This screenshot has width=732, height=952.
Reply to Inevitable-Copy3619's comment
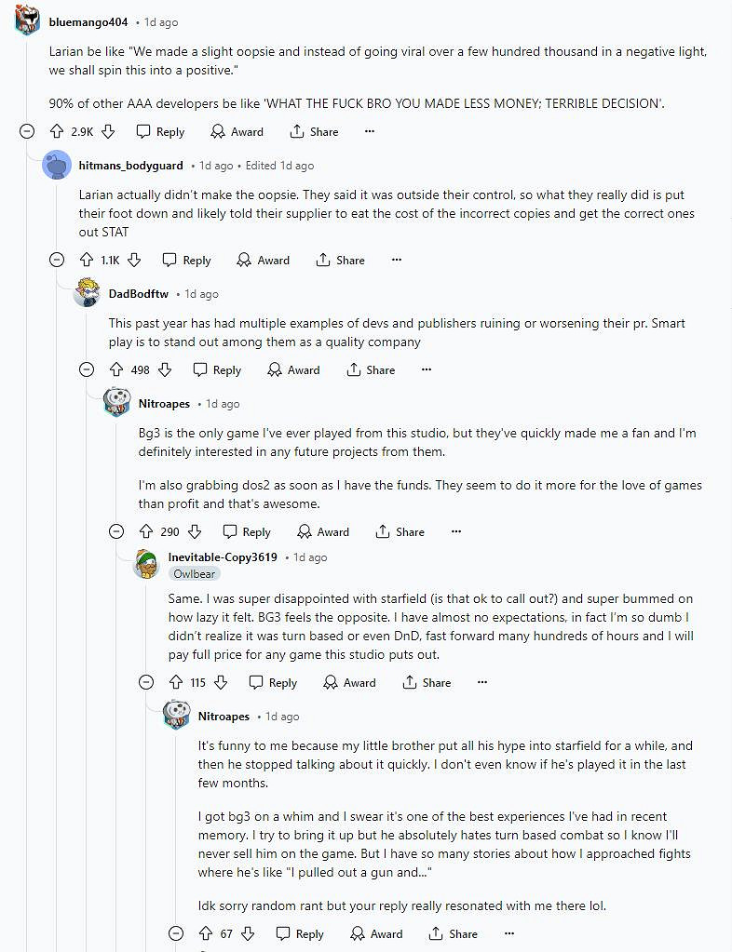272,682
